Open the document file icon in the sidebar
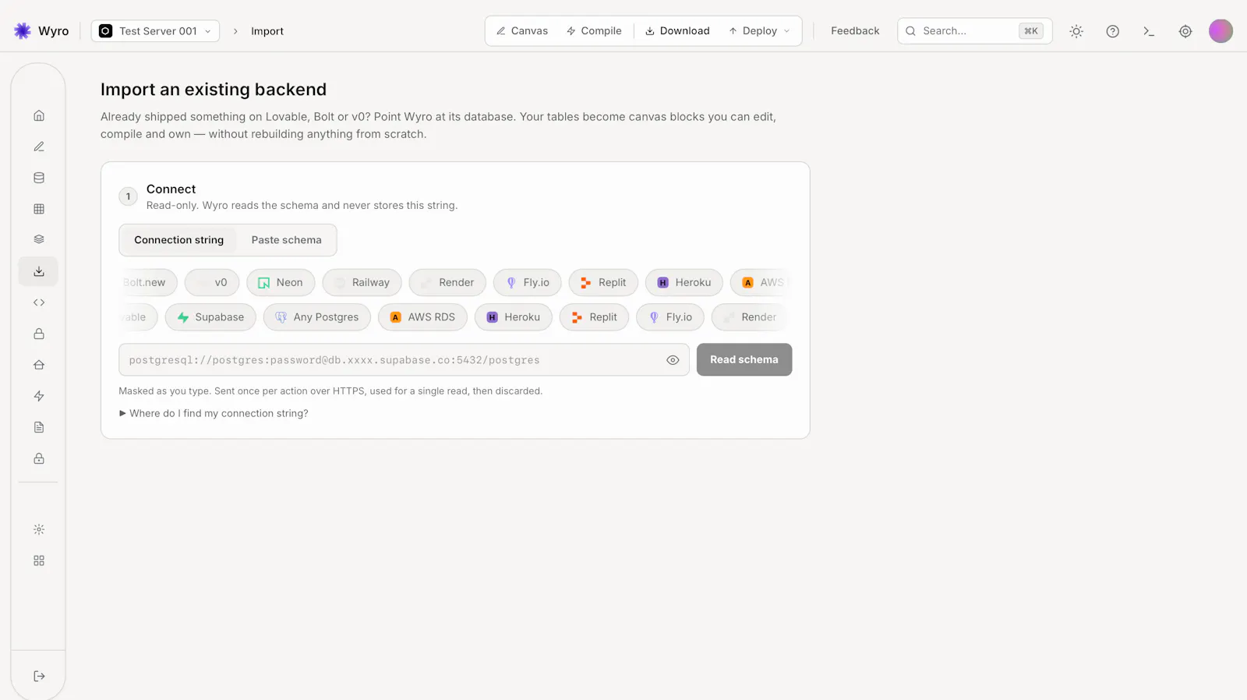The image size is (1247, 700). [39, 427]
